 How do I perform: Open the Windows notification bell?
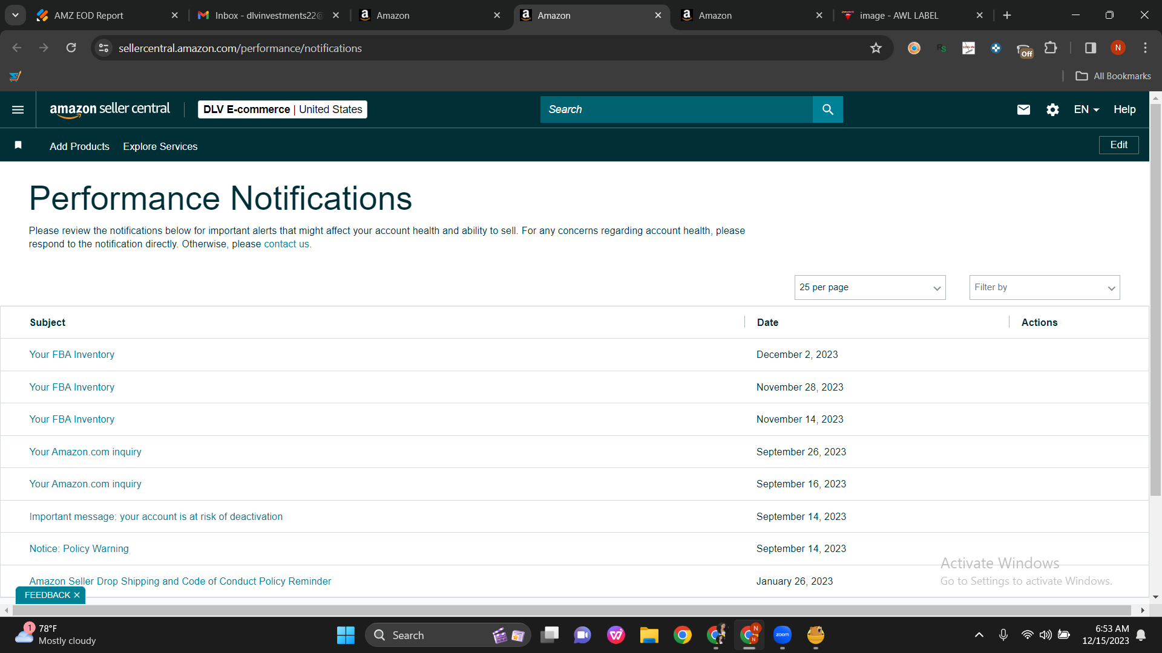pos(1141,635)
